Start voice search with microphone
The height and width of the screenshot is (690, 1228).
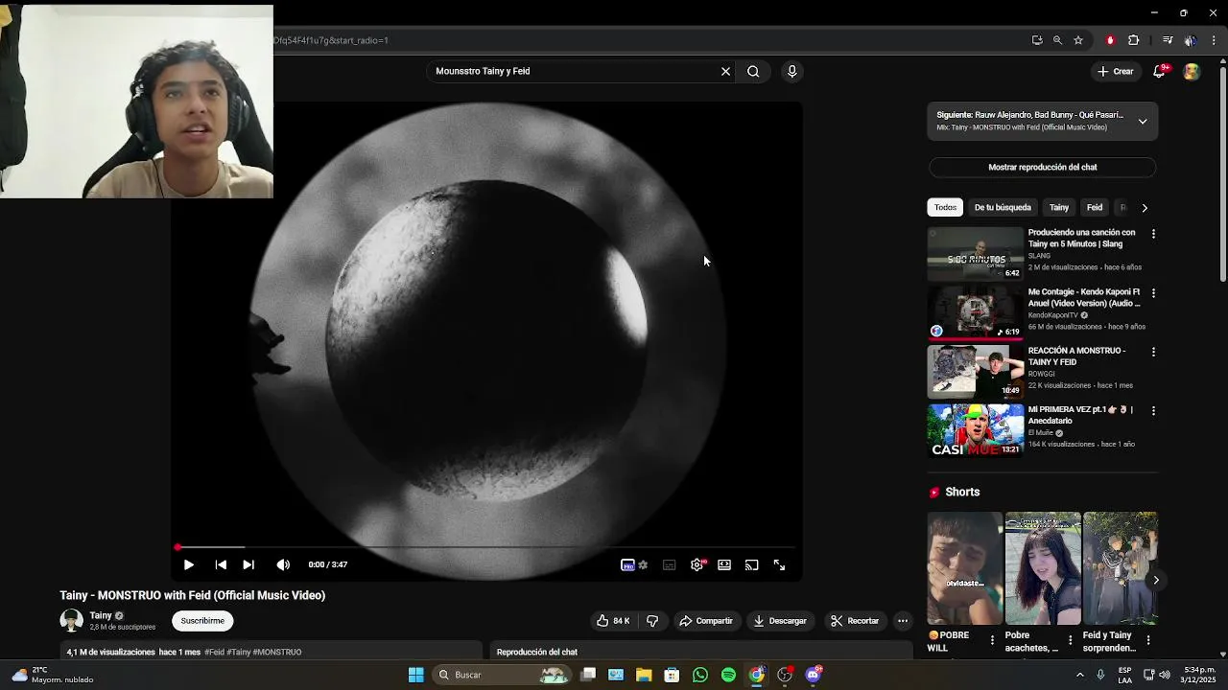tap(791, 71)
